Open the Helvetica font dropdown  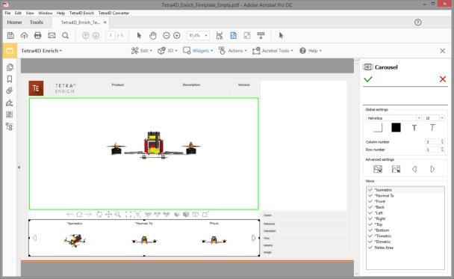[x=419, y=118]
